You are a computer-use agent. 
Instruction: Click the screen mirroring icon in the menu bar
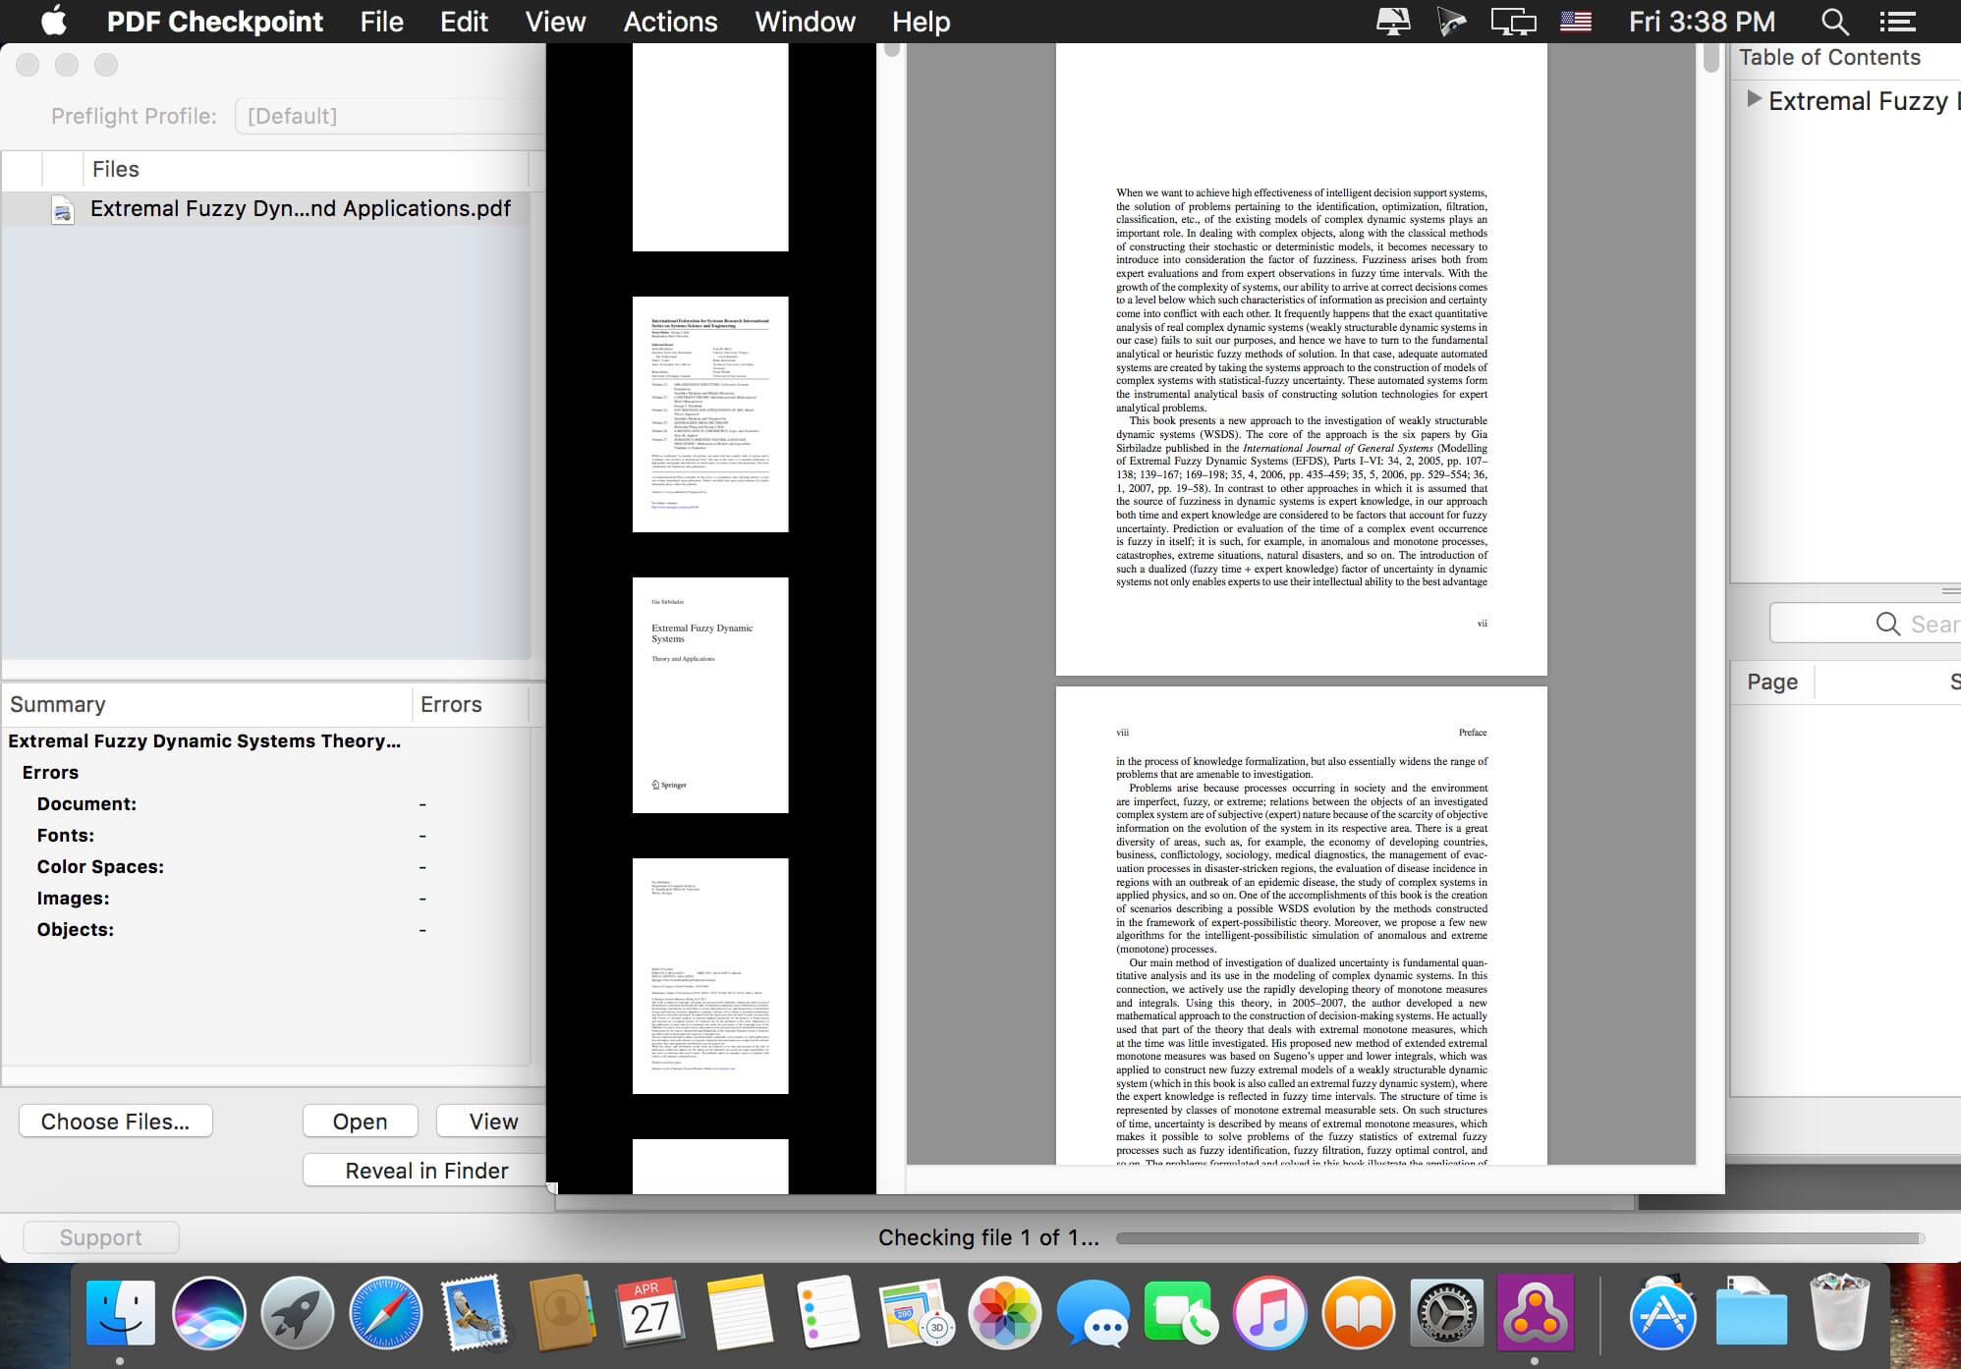click(x=1513, y=21)
